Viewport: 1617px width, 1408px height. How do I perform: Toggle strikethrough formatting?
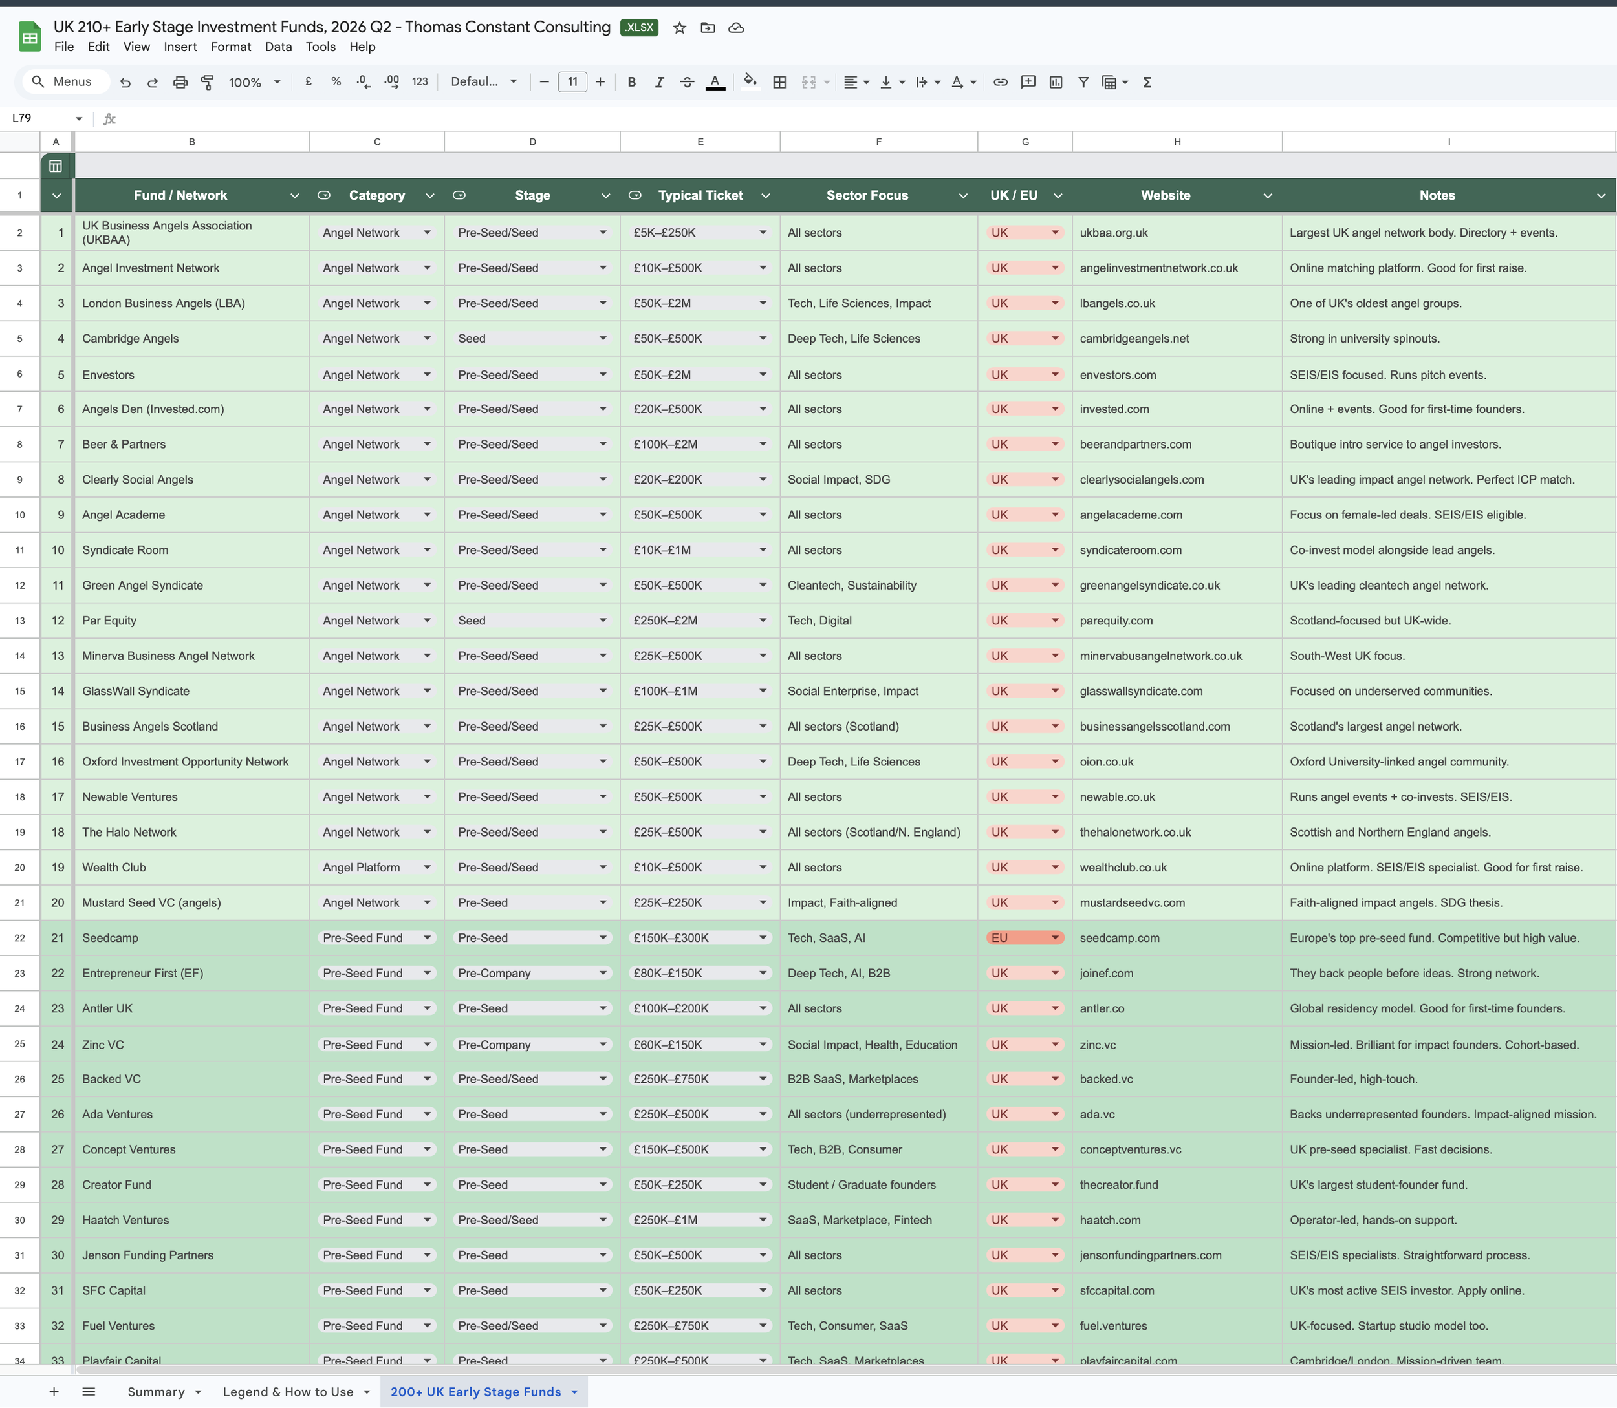pos(686,81)
